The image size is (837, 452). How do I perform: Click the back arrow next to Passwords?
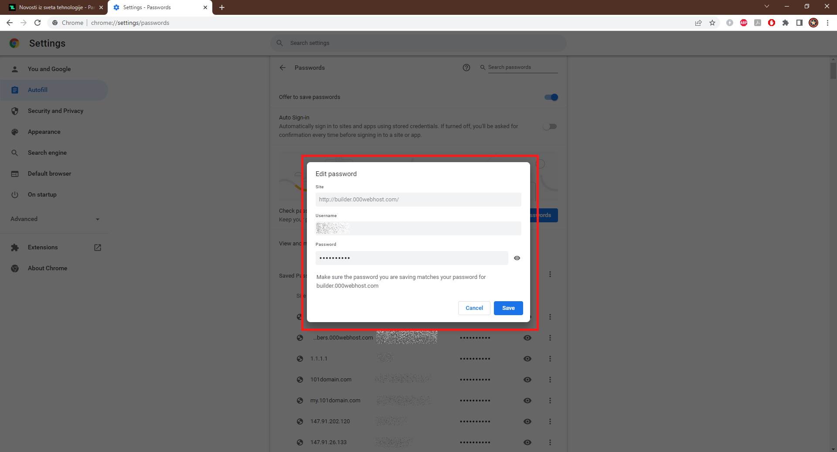(282, 68)
